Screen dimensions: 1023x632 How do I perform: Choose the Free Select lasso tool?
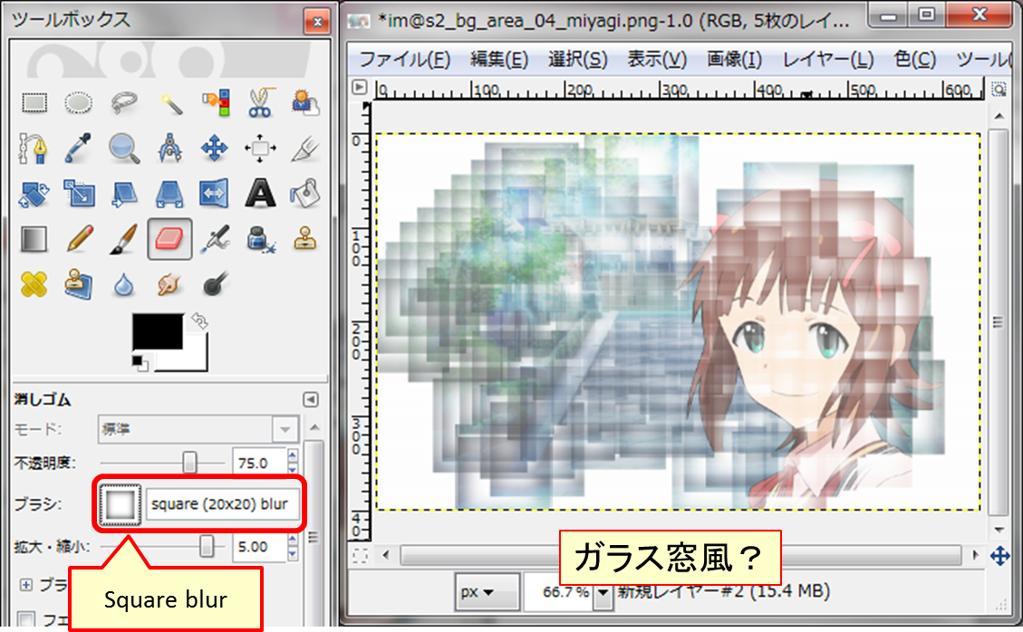pos(124,103)
